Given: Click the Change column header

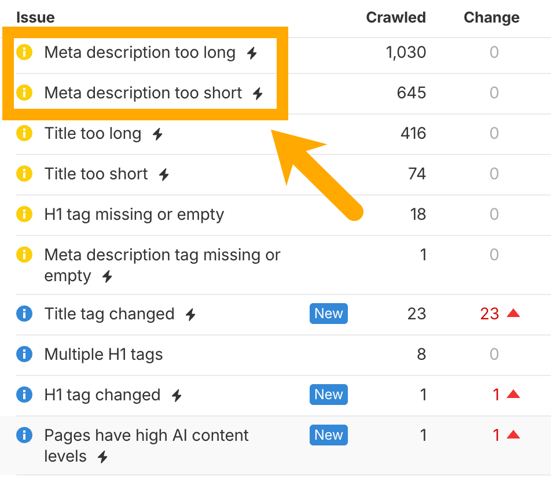Looking at the screenshot, I should tap(491, 18).
